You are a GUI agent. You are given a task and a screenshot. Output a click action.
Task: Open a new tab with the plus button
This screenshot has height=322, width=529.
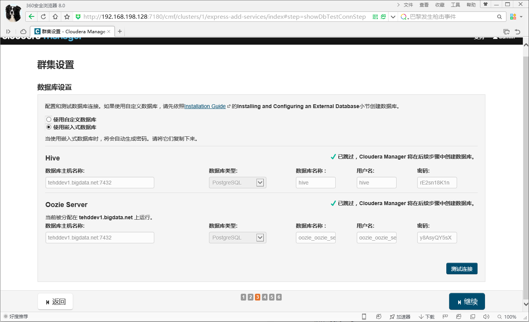[120, 31]
